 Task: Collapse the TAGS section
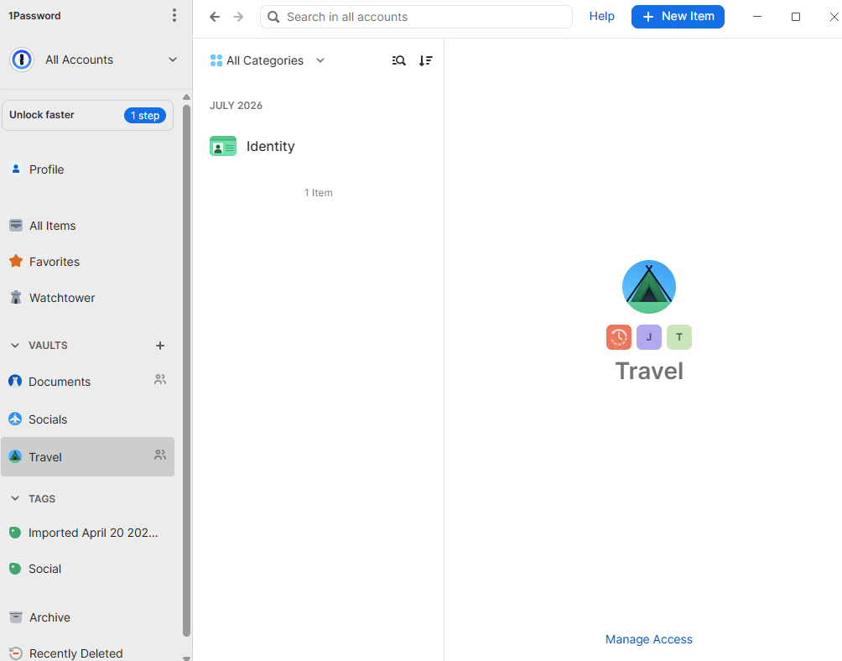click(x=15, y=499)
